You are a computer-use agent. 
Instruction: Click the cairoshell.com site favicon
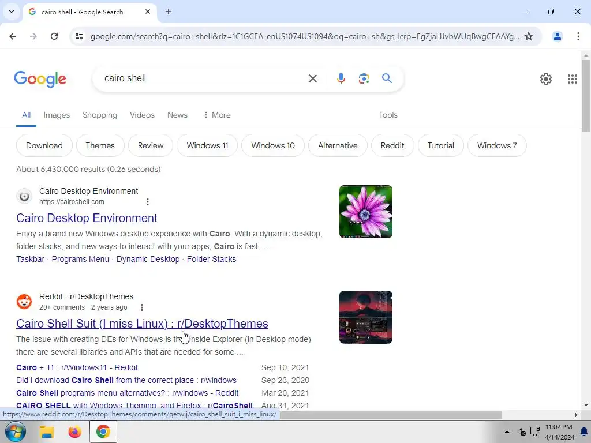tap(24, 196)
